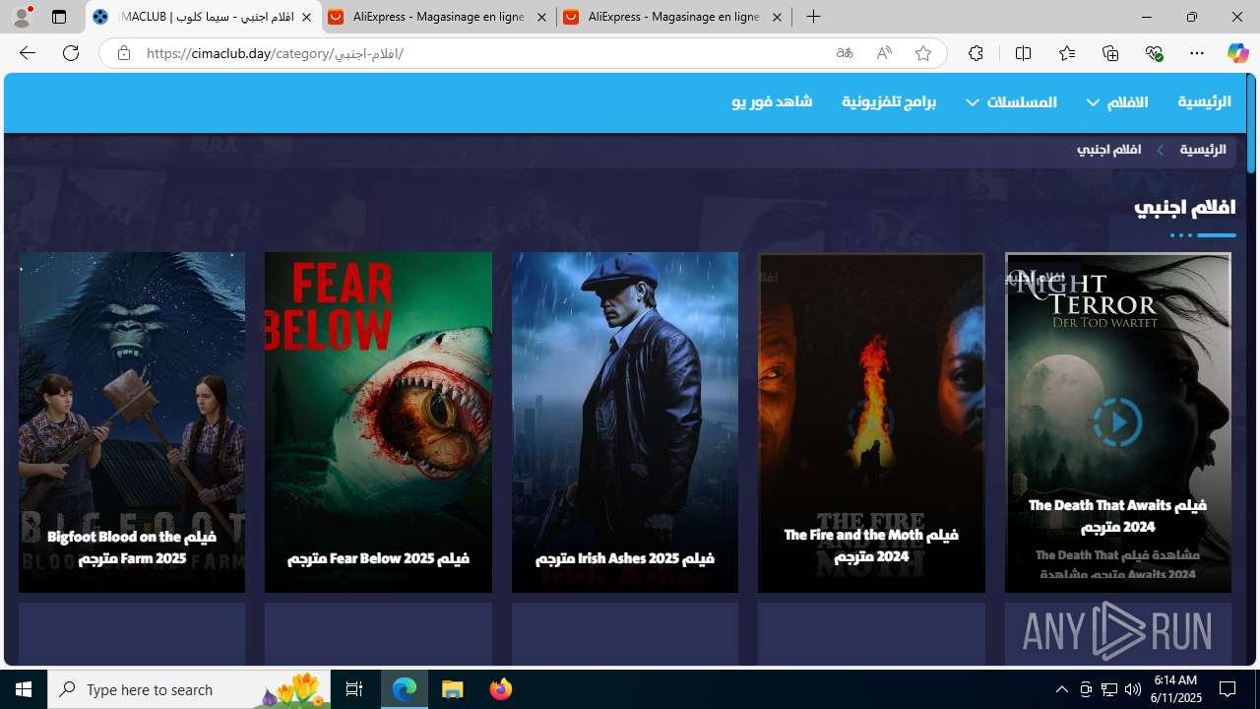Open the notification center icon
1260x709 pixels.
point(1228,689)
